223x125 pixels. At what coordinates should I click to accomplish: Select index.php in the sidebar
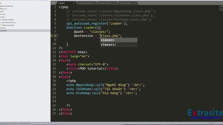(x=25, y=31)
